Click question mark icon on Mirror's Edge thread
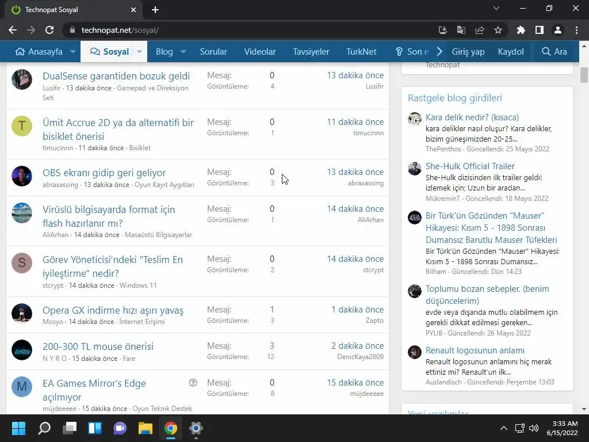Image resolution: width=589 pixels, height=442 pixels. (x=193, y=383)
